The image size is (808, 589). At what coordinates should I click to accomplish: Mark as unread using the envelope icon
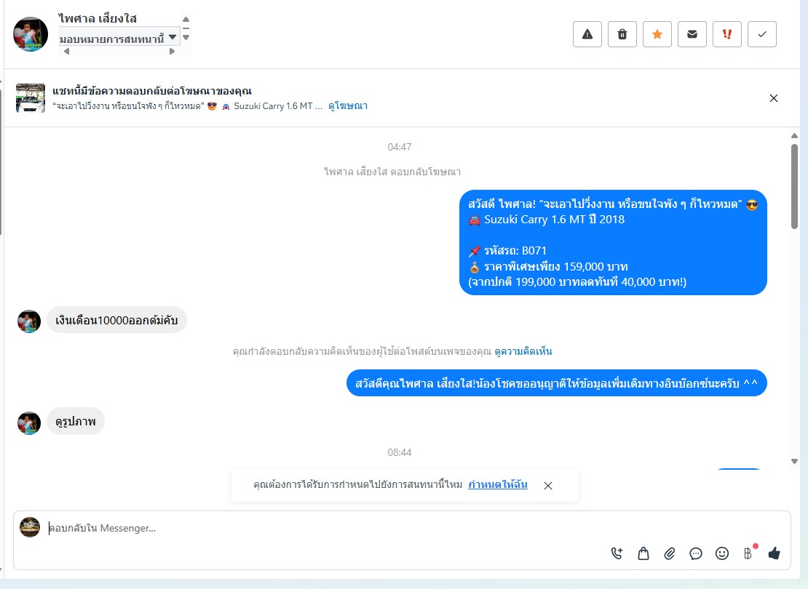click(692, 34)
